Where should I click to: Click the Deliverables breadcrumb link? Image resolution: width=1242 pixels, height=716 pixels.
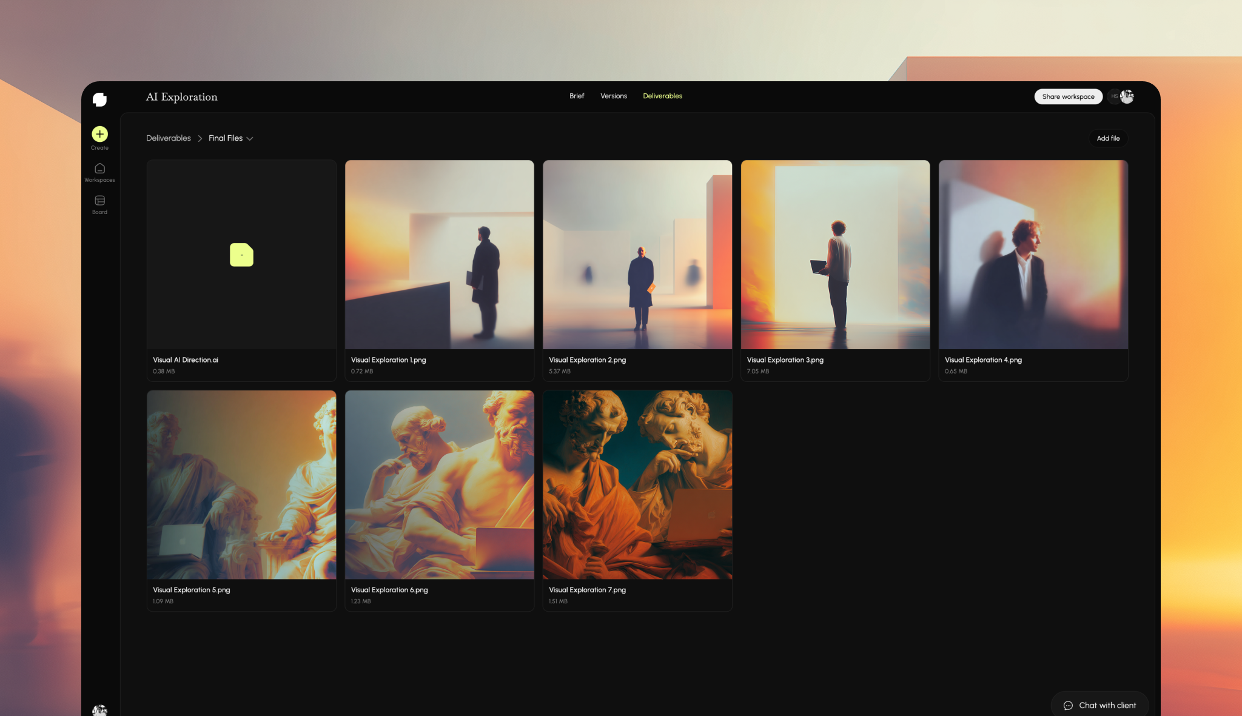tap(168, 138)
